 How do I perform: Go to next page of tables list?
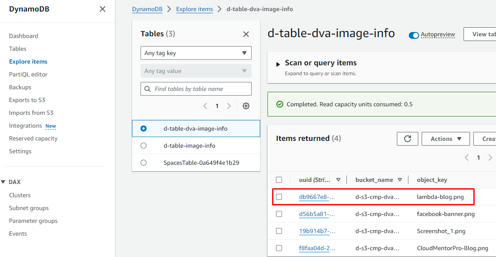click(229, 106)
